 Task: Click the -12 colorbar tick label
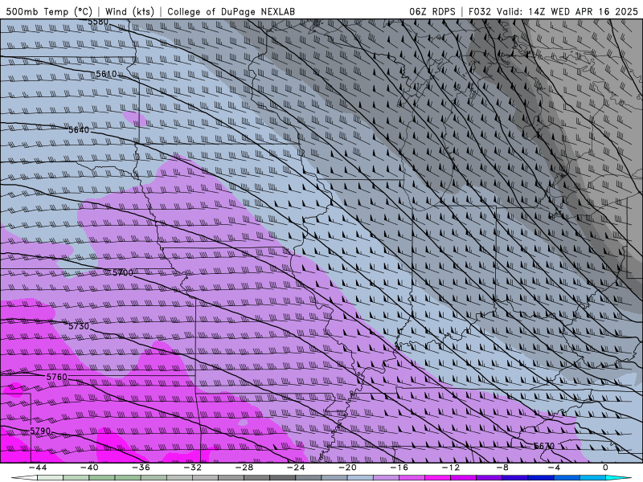451,468
